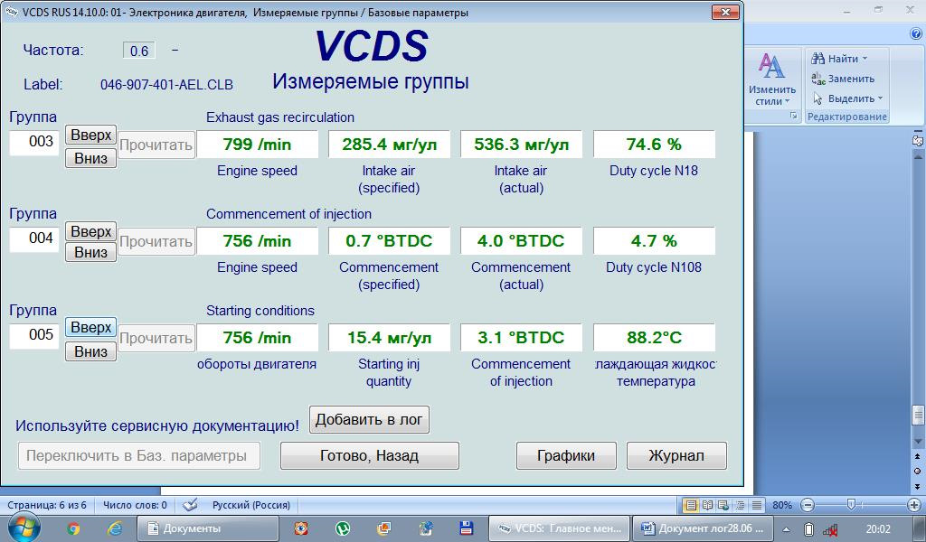Toggle Full Screen Reading view
The height and width of the screenshot is (542, 926).
tap(707, 505)
